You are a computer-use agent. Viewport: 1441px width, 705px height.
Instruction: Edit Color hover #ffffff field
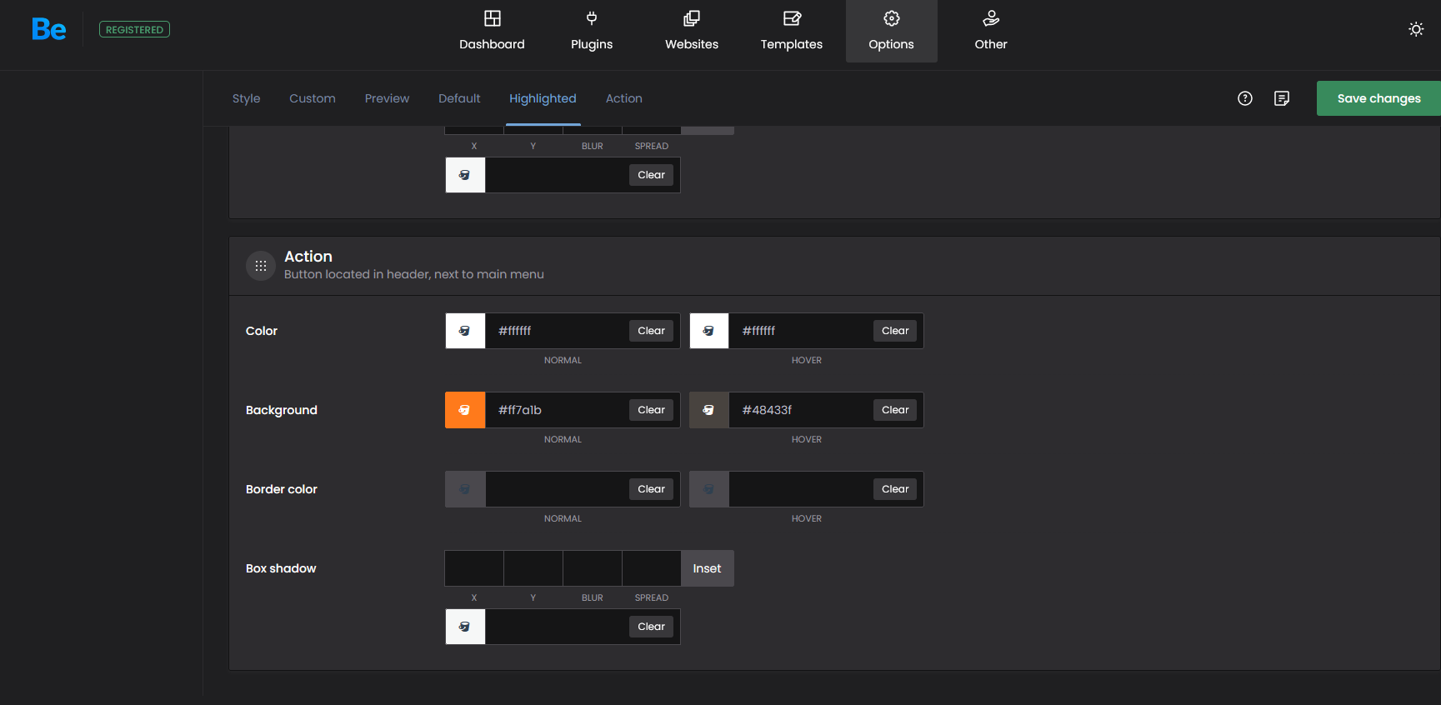801,331
